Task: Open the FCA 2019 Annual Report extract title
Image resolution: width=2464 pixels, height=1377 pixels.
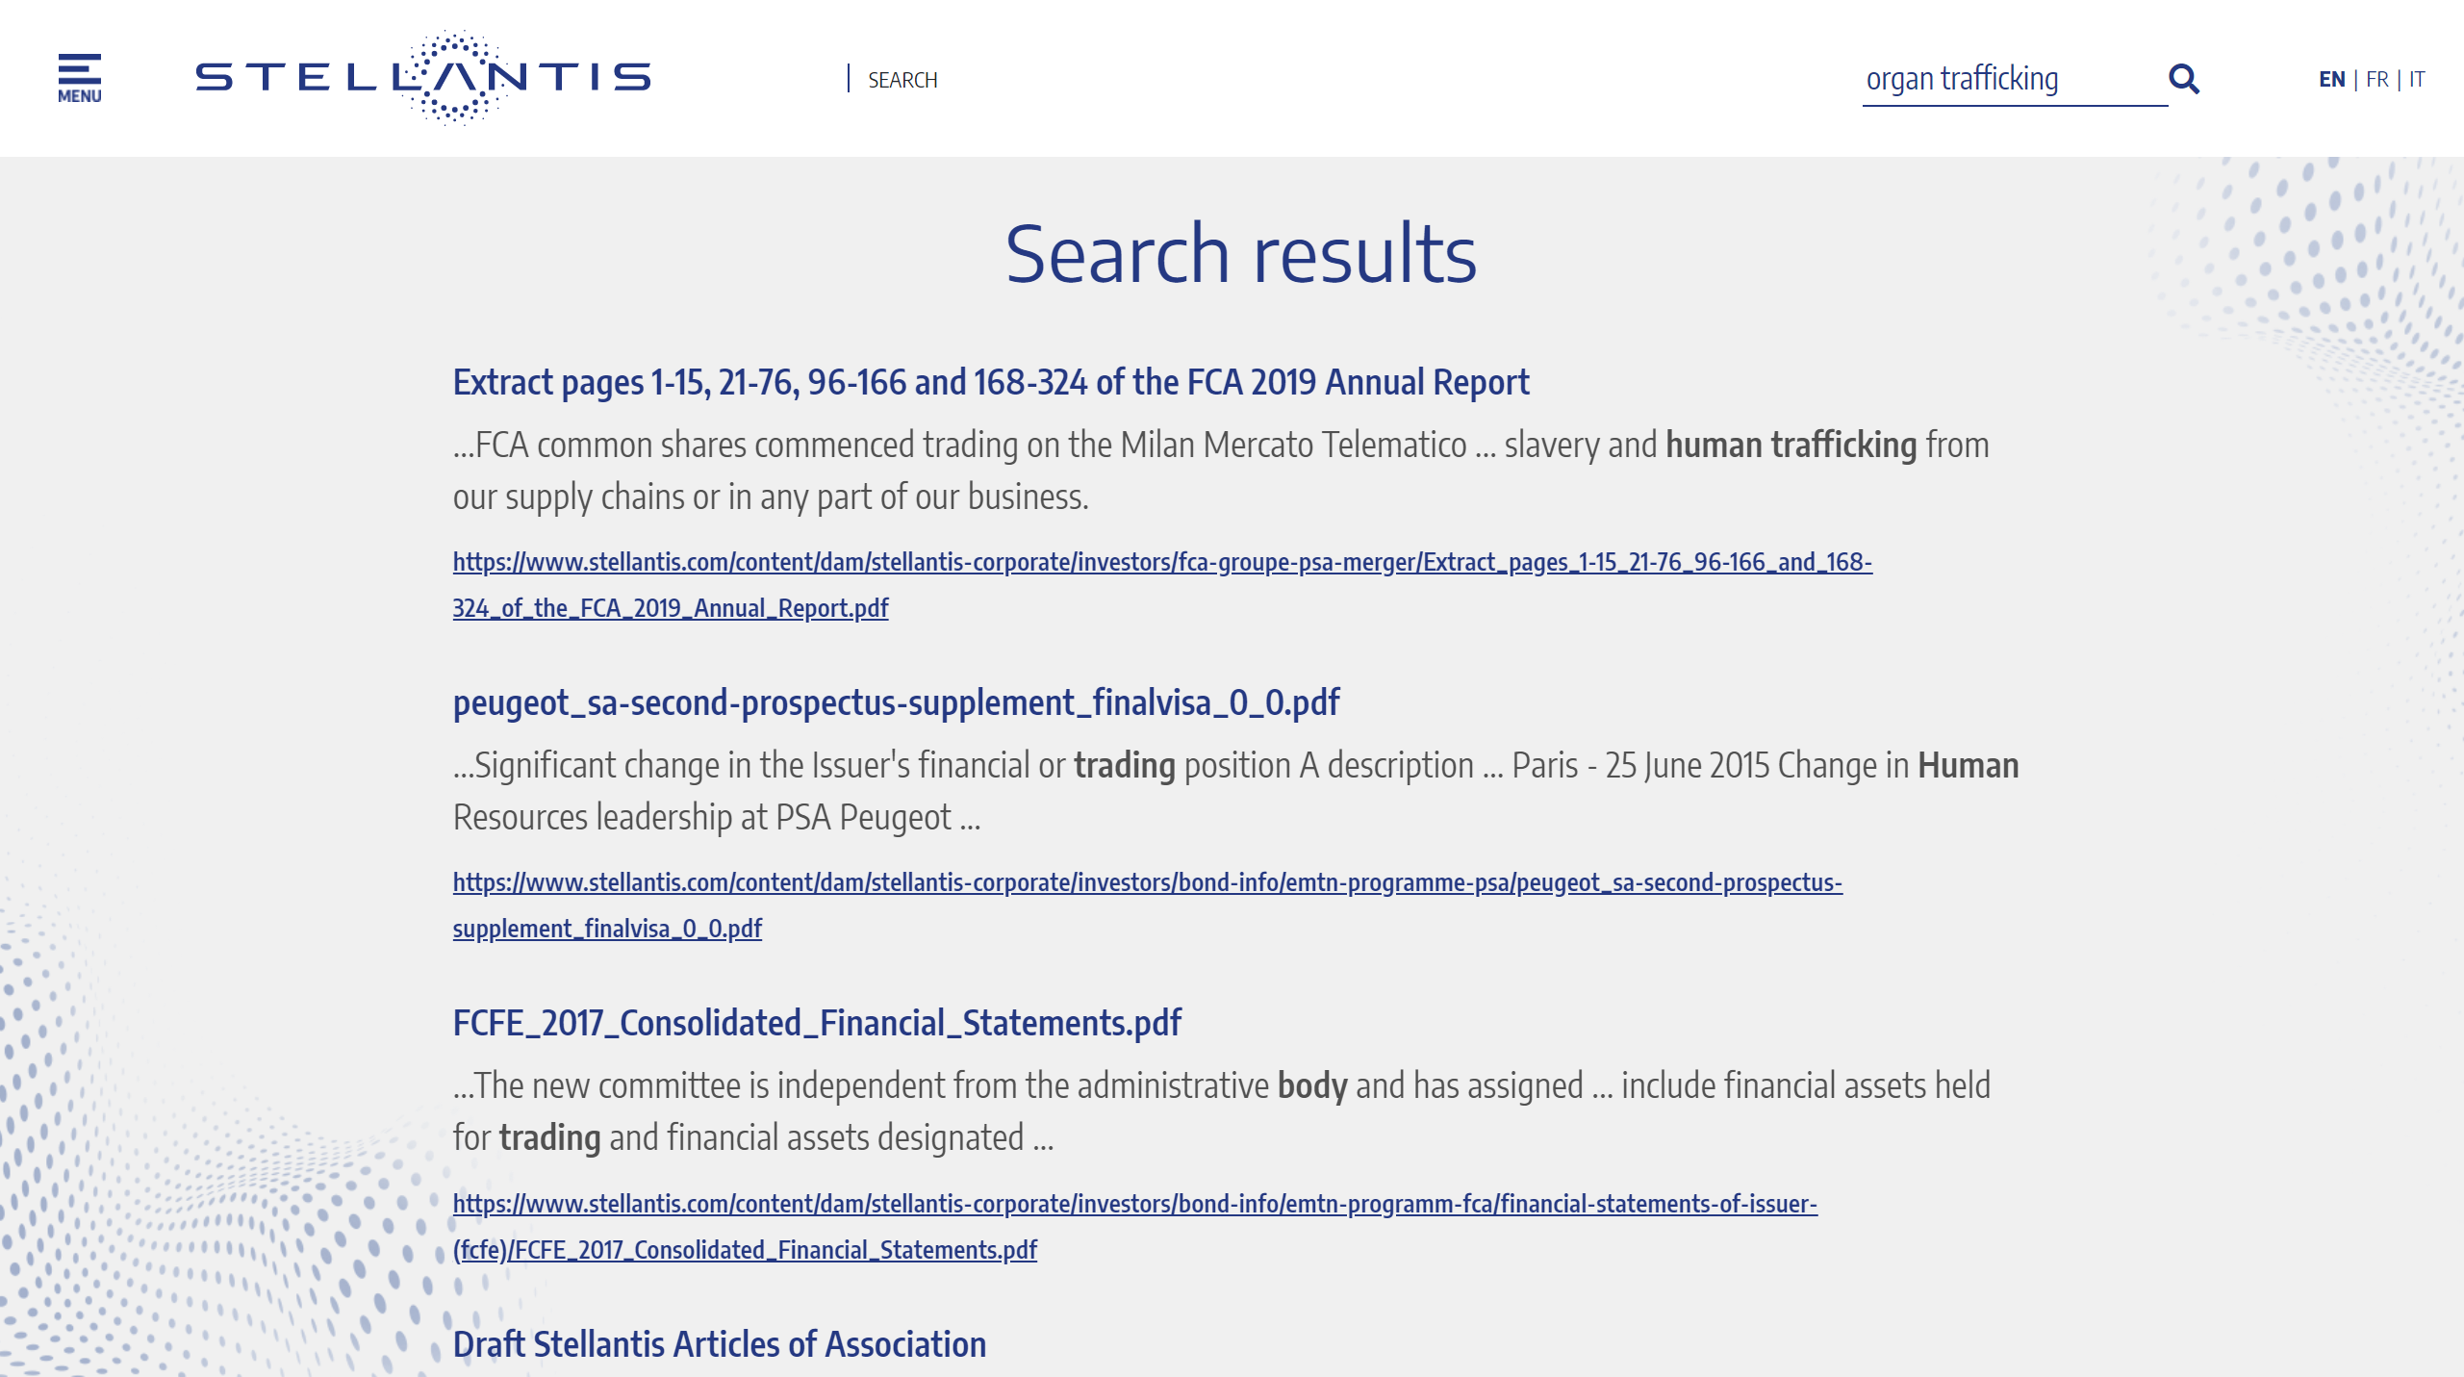Action: click(990, 382)
